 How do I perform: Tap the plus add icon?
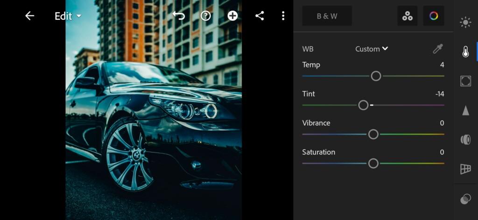[232, 16]
